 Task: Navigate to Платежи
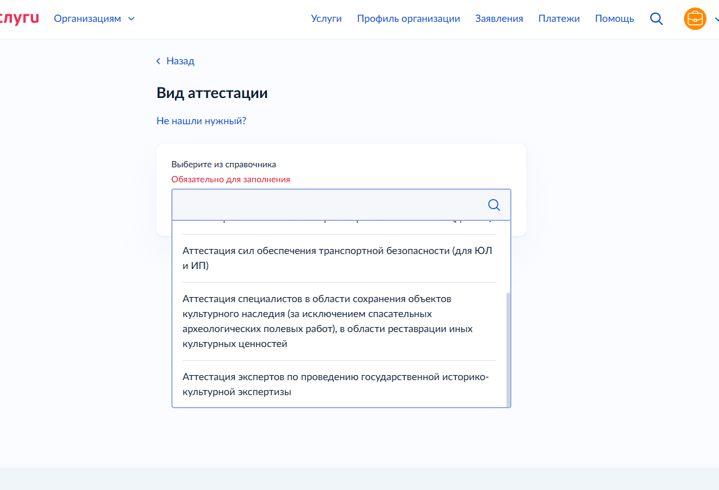coord(559,19)
